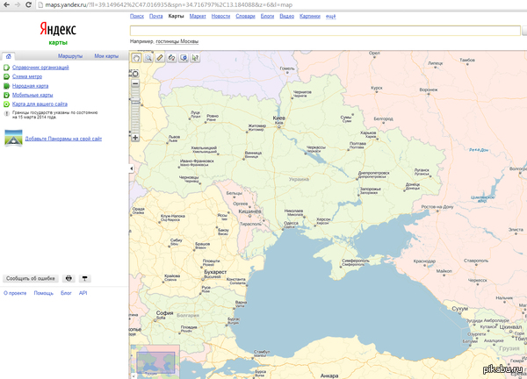Click the Сообщить об ошибке button
The height and width of the screenshot is (379, 527).
point(31,277)
